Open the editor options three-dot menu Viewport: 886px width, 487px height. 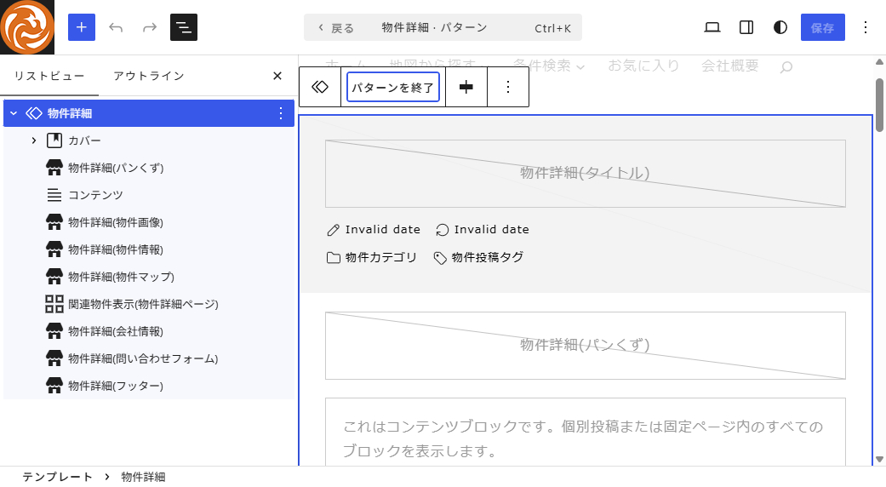point(866,27)
